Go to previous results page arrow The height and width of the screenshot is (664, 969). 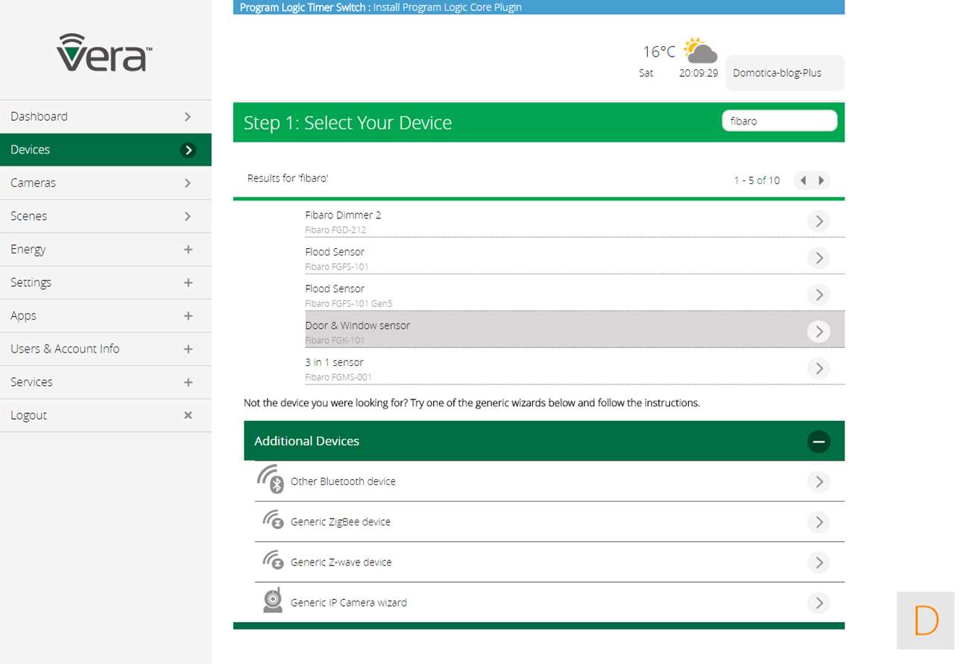point(803,180)
